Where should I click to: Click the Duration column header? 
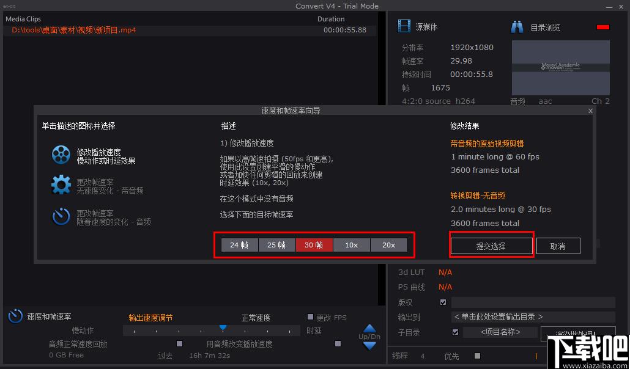331,19
